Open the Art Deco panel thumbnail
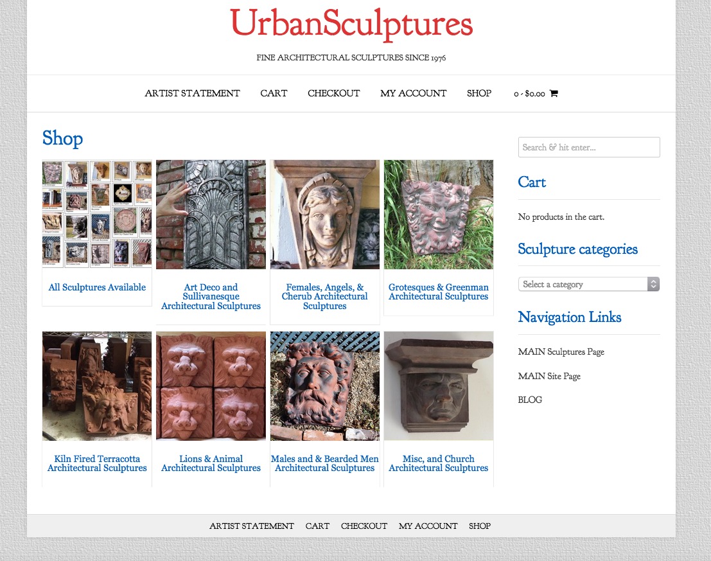This screenshot has width=711, height=561. coord(211,215)
